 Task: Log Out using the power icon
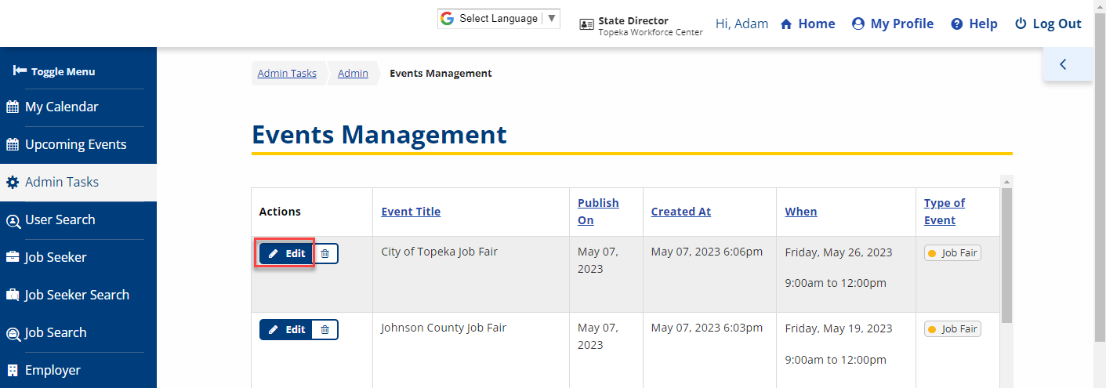[1021, 24]
